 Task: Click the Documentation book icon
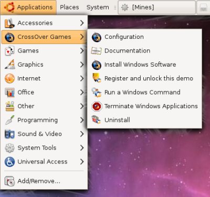pyautogui.click(x=96, y=51)
